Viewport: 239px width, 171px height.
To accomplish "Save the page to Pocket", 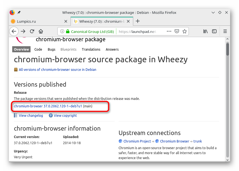I will click(x=177, y=31).
